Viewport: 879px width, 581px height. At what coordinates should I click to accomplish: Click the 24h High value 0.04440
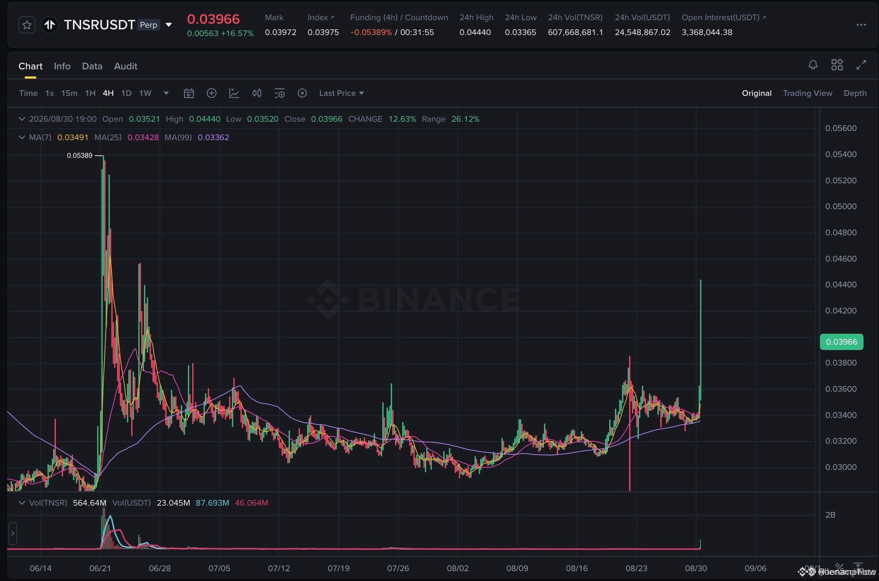(x=475, y=32)
